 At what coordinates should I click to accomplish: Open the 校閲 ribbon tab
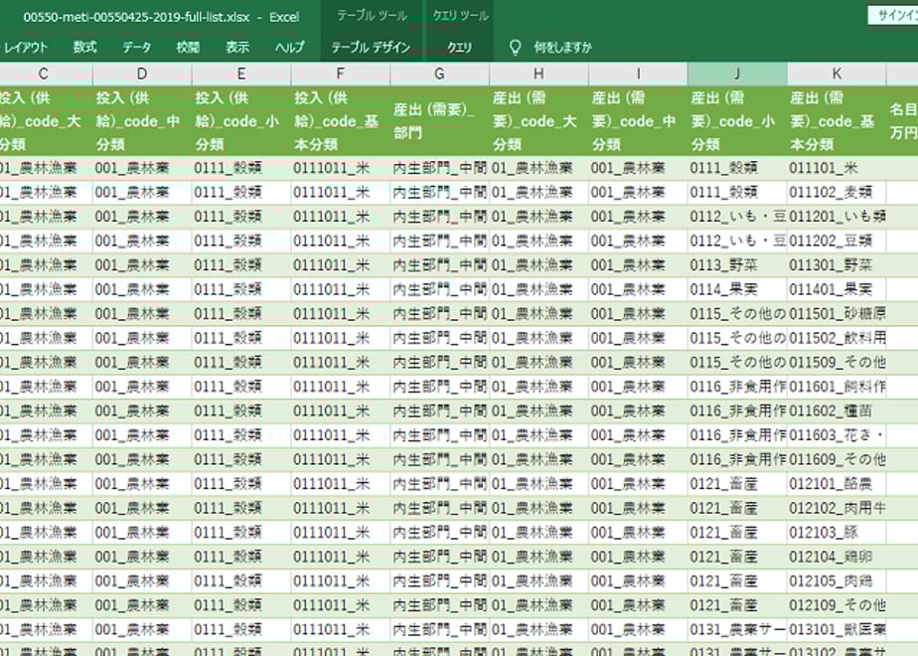pyautogui.click(x=188, y=47)
